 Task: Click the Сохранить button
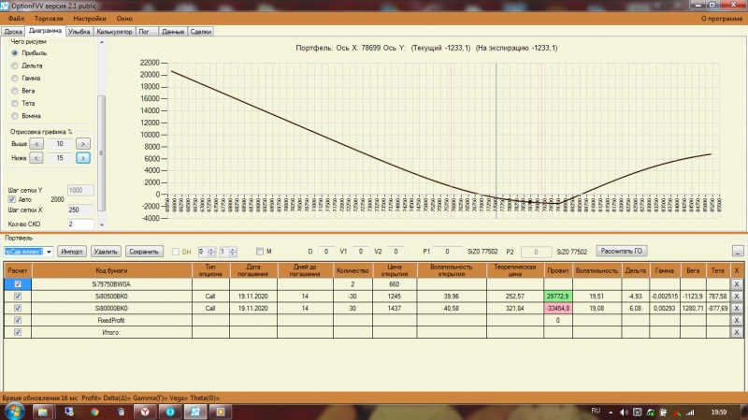(x=144, y=252)
